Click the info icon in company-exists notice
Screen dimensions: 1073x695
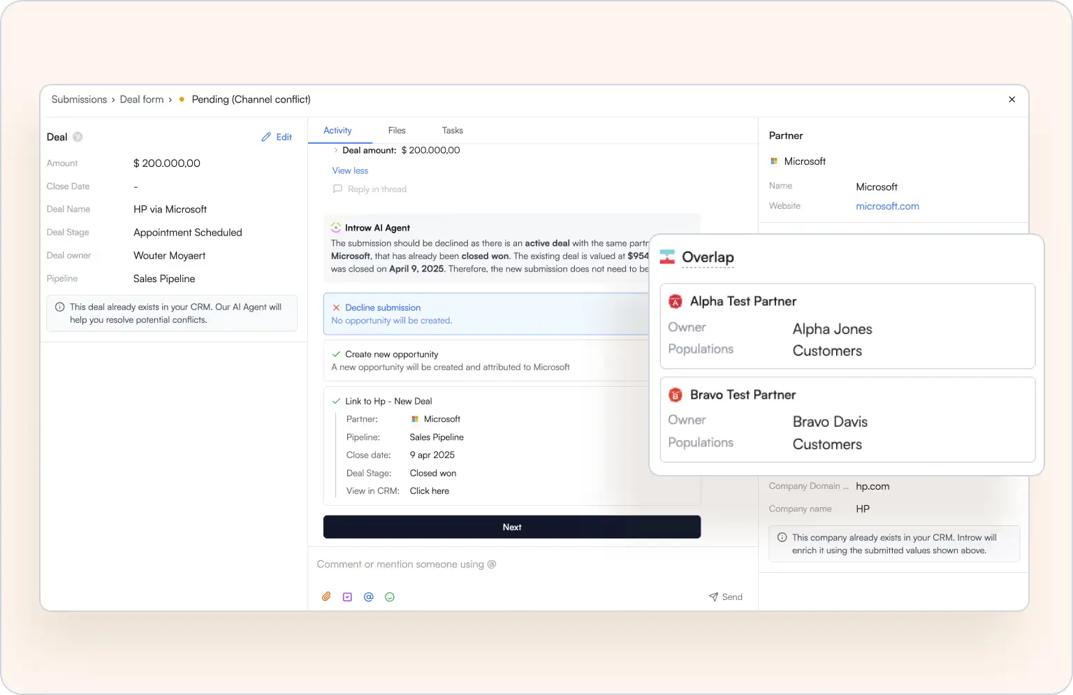coord(782,537)
